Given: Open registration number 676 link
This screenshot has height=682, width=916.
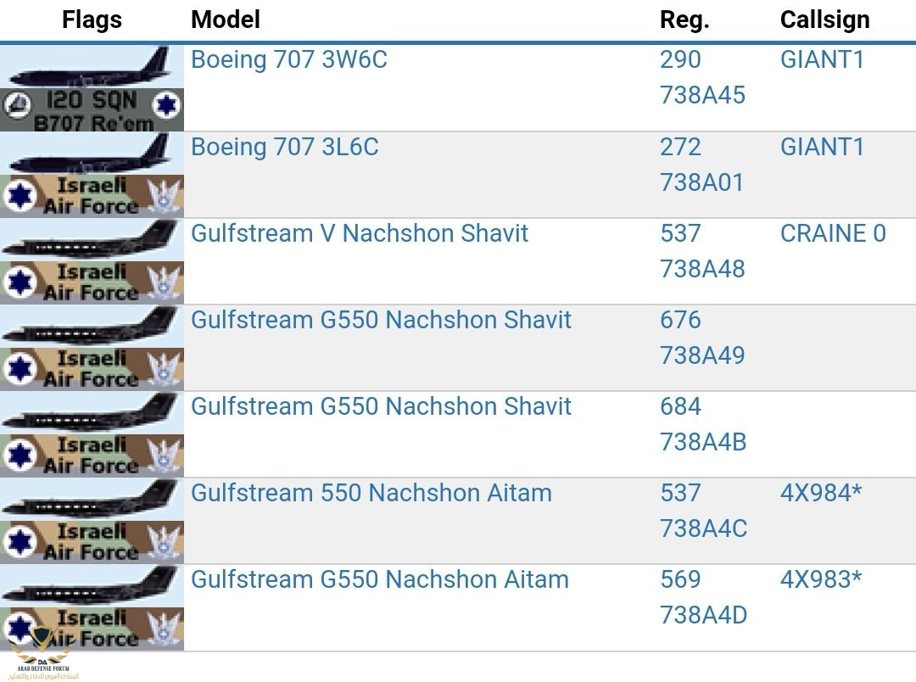Looking at the screenshot, I should click(680, 320).
